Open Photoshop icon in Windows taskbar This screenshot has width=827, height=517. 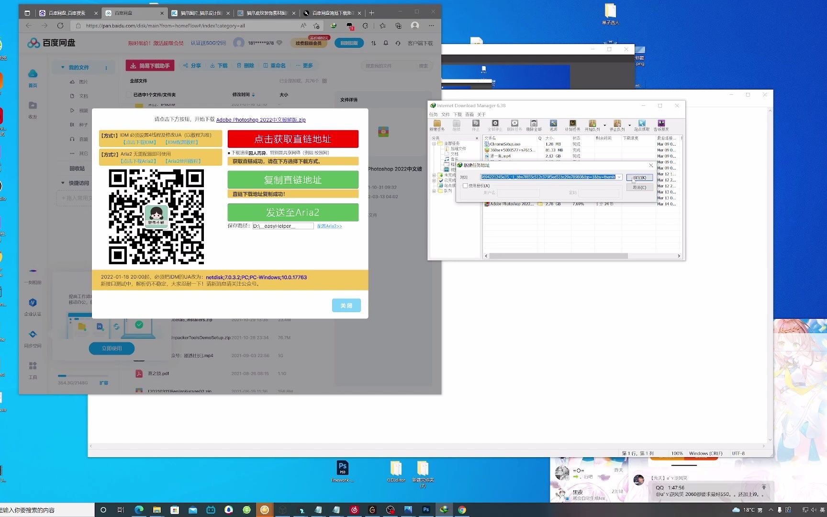426,510
